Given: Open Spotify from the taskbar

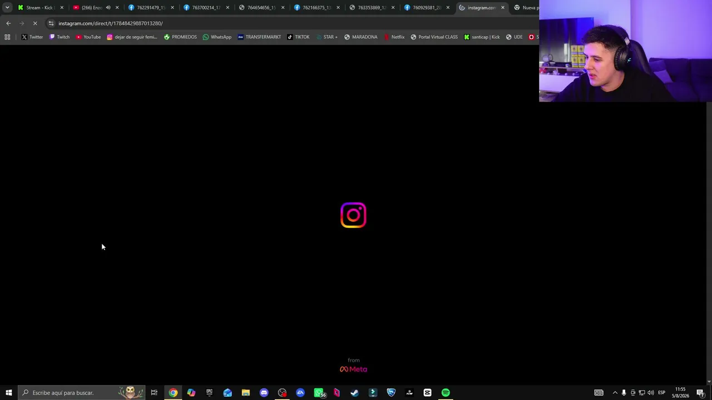Looking at the screenshot, I should (x=446, y=393).
